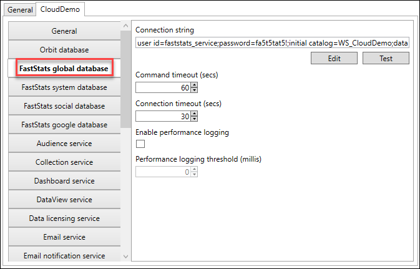Open Dashboard service settings

click(x=64, y=181)
